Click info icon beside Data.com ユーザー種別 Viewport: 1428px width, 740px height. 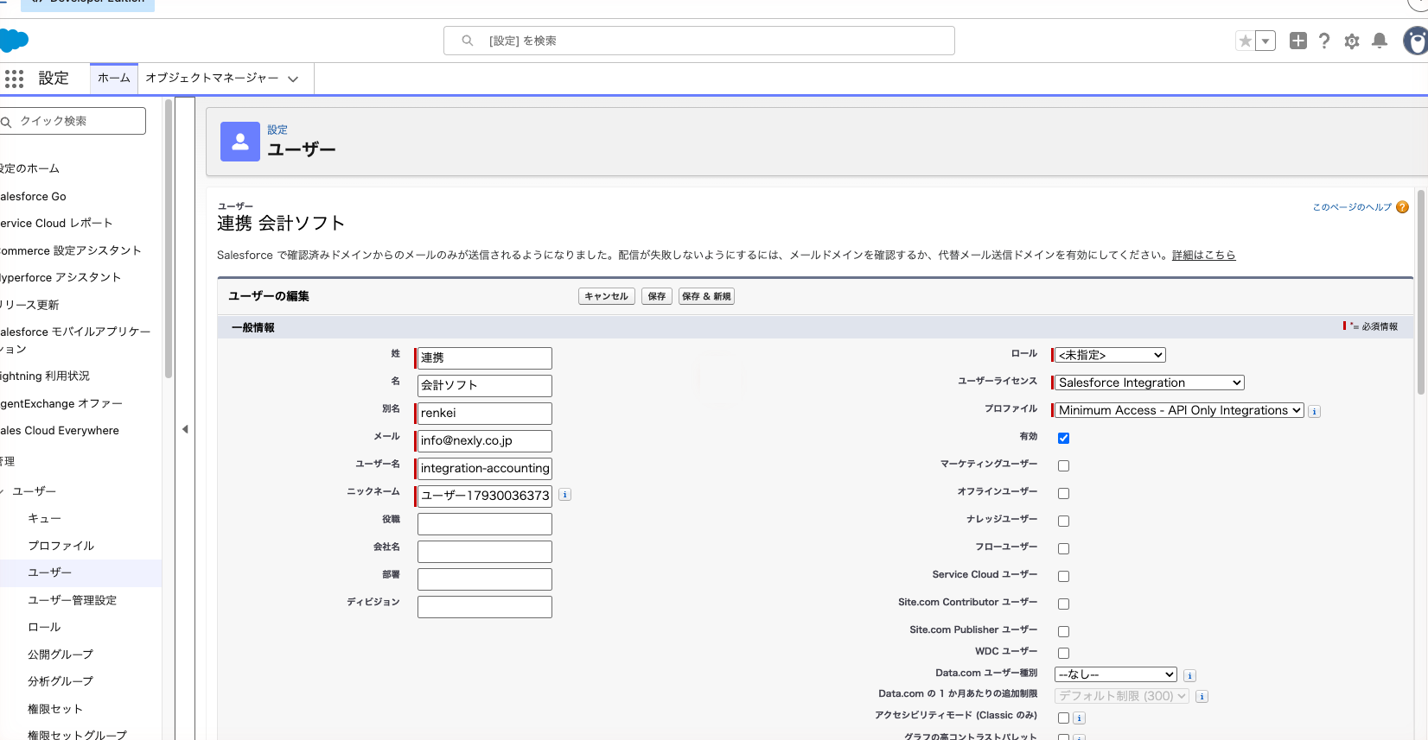click(x=1189, y=676)
